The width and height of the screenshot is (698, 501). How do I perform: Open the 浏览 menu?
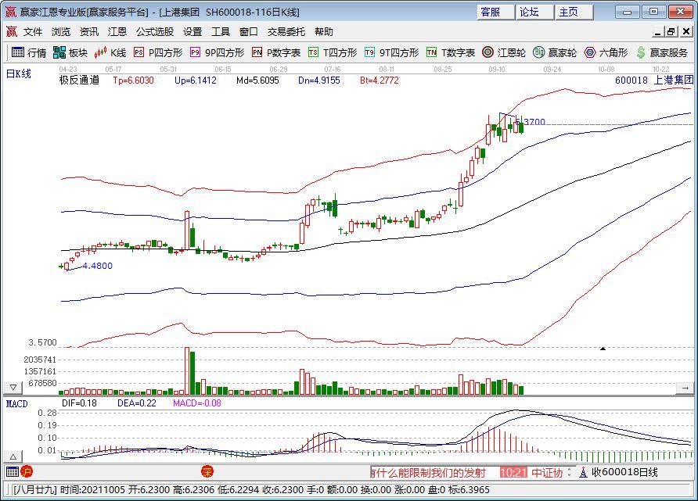[x=61, y=31]
